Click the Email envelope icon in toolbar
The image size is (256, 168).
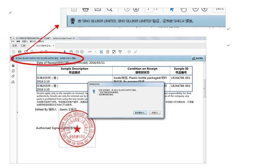26,52
